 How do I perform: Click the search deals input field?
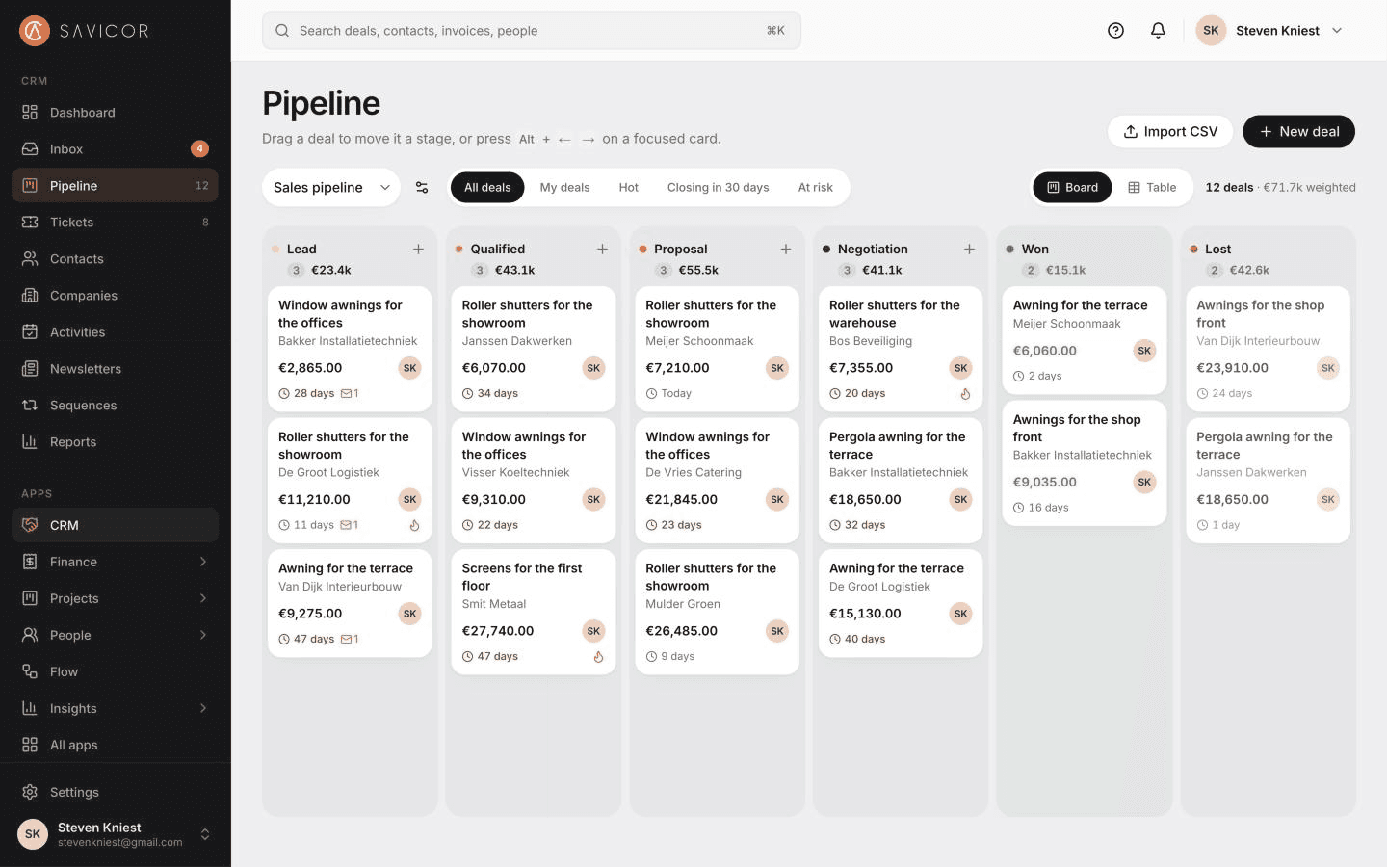[x=531, y=31]
